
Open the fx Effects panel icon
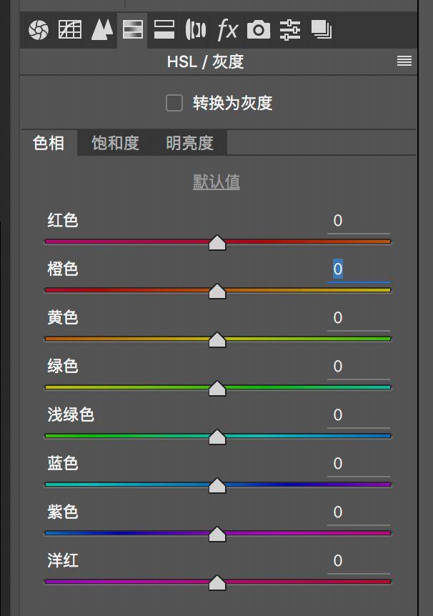click(x=227, y=30)
